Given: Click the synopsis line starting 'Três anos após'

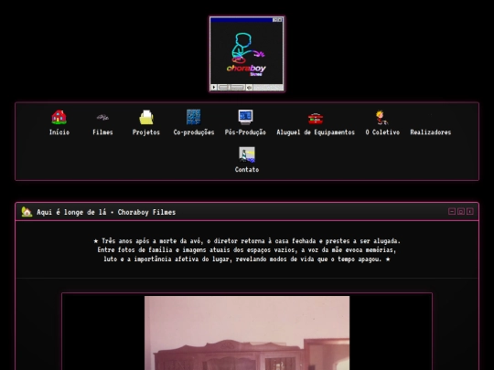Looking at the screenshot, I should pyautogui.click(x=247, y=241).
